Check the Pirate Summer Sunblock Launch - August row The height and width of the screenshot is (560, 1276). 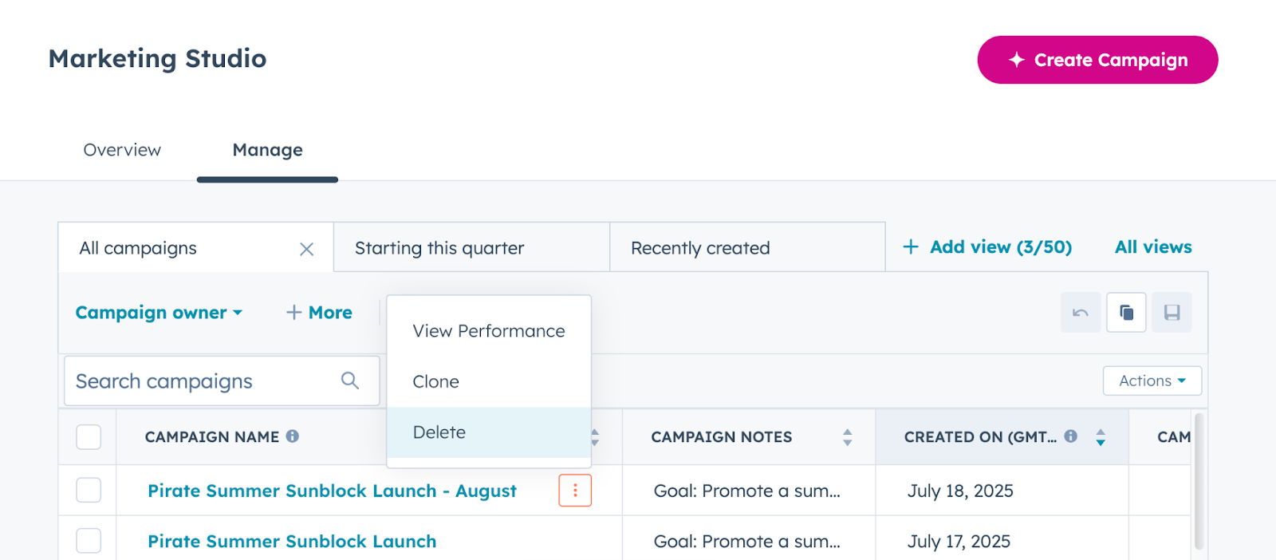(x=89, y=491)
